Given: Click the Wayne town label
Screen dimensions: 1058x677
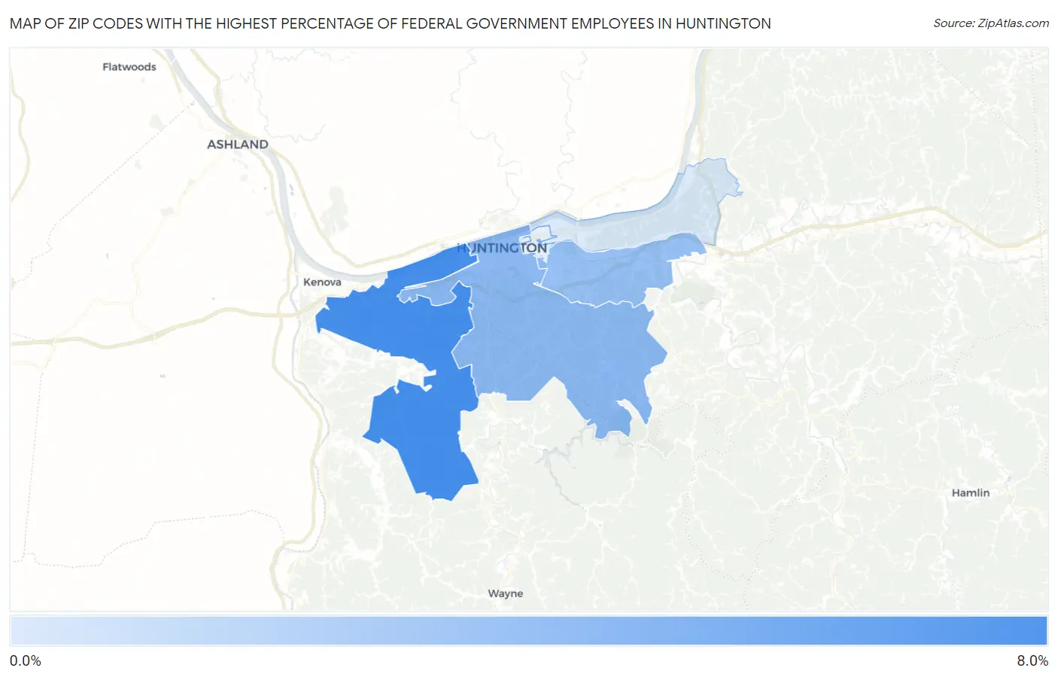Looking at the screenshot, I should click(x=506, y=593).
